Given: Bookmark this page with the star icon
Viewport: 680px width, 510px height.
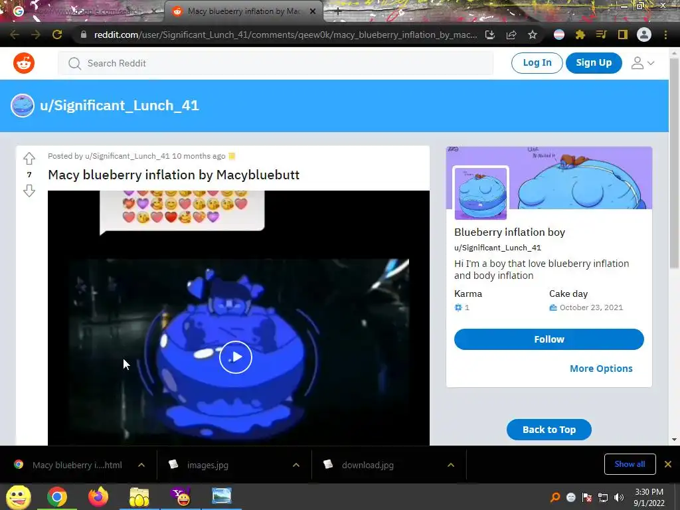Looking at the screenshot, I should pyautogui.click(x=533, y=35).
